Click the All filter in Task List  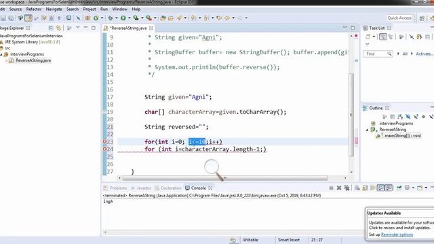[x=405, y=54]
